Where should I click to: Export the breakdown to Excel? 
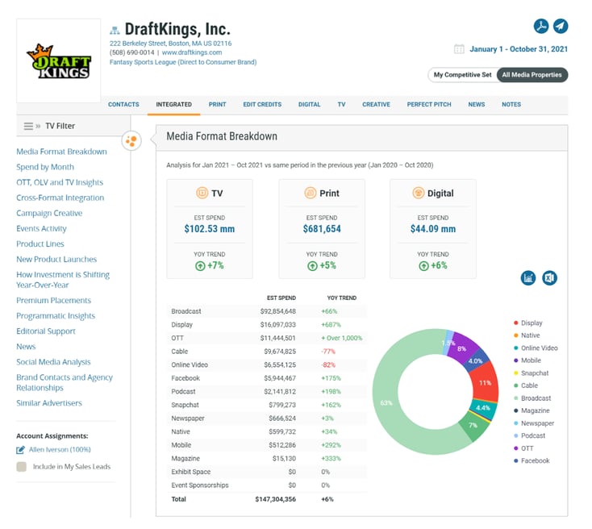[x=549, y=277]
